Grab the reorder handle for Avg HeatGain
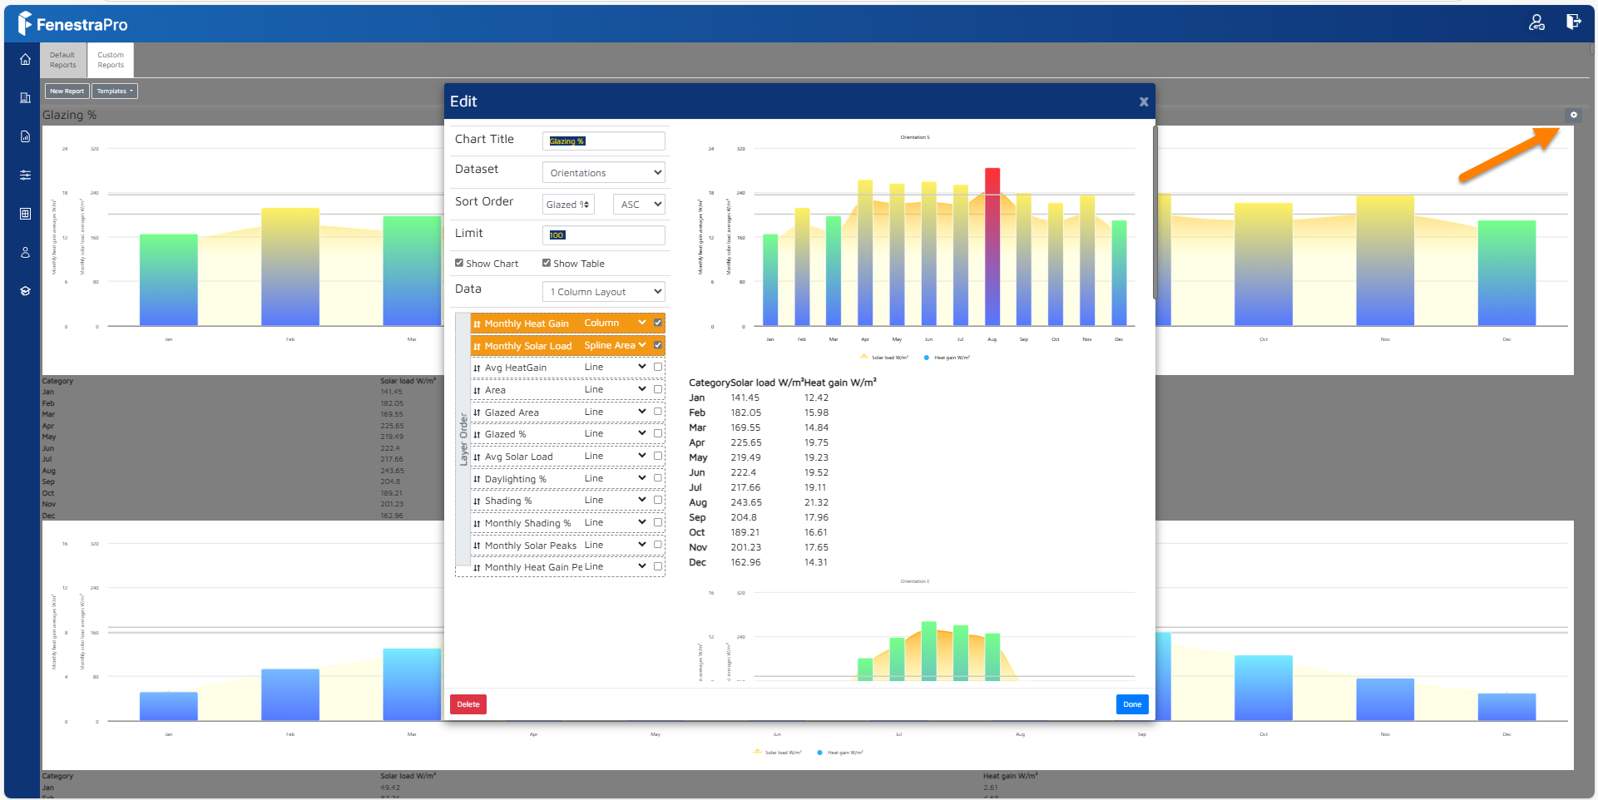This screenshot has width=1598, height=800. coord(477,368)
